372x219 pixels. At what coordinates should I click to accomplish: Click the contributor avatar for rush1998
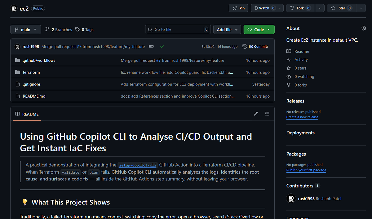[x=291, y=199]
